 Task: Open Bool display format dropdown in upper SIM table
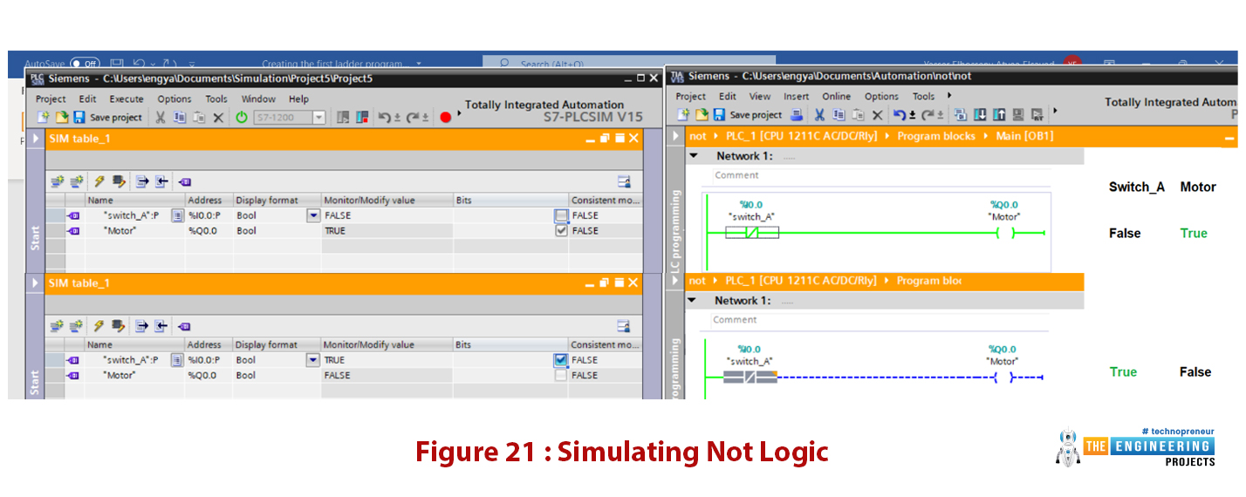pyautogui.click(x=313, y=215)
